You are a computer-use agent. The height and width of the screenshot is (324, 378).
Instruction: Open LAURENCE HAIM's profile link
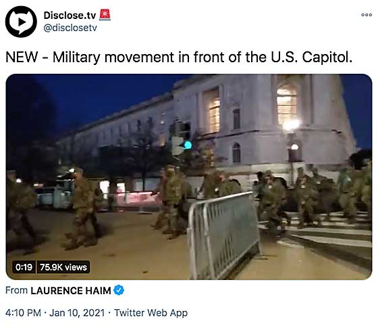(x=71, y=291)
